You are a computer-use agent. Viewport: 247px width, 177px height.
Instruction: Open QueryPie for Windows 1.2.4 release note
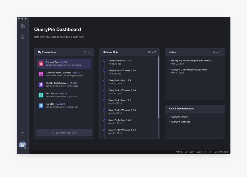click(122, 90)
